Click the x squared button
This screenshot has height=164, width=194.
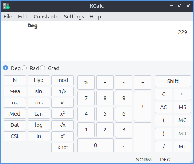[63, 114]
